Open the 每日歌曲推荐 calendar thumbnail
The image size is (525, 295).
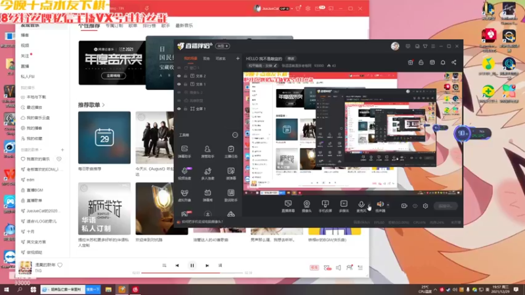coord(104,138)
